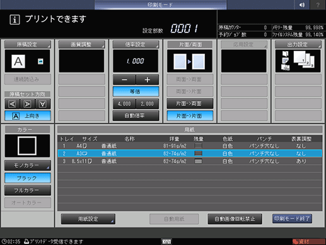This screenshot has width=326, height=245.
Task: Open help with the question mark icon
Action: coord(318,5)
